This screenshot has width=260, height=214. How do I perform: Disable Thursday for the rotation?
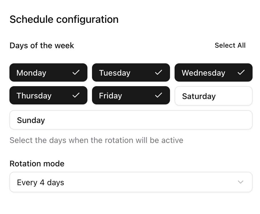48,95
